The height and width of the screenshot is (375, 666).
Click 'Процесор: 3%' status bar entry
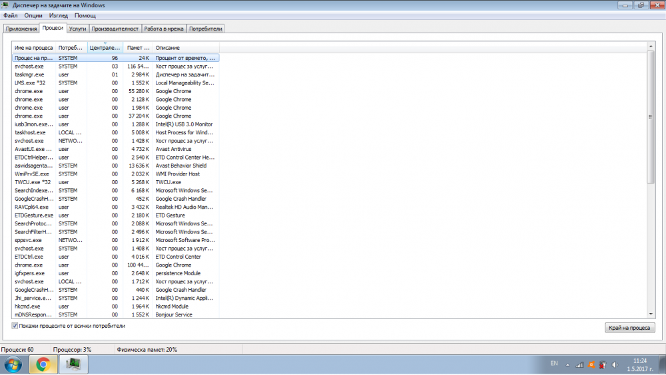[x=72, y=350]
